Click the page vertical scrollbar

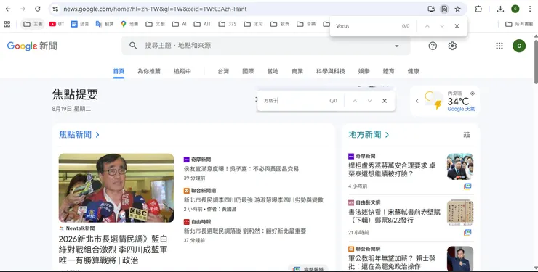(x=536, y=62)
